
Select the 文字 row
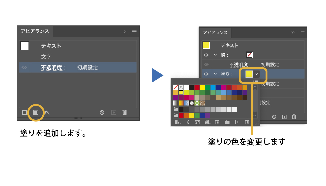[x=78, y=57]
